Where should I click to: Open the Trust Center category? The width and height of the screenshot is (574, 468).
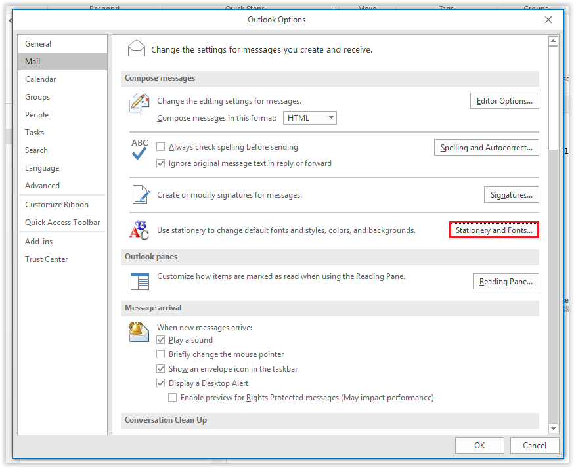62,259
